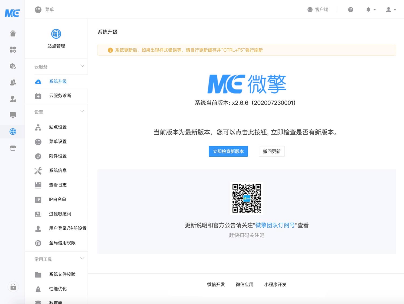The height and width of the screenshot is (304, 404).
Task: Open the user-with-lock icon in the left rail
Action: pos(13,99)
